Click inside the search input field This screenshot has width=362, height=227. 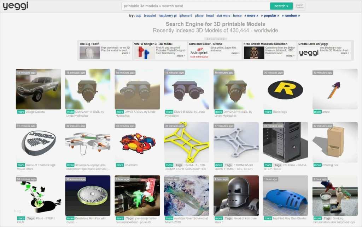coord(194,6)
